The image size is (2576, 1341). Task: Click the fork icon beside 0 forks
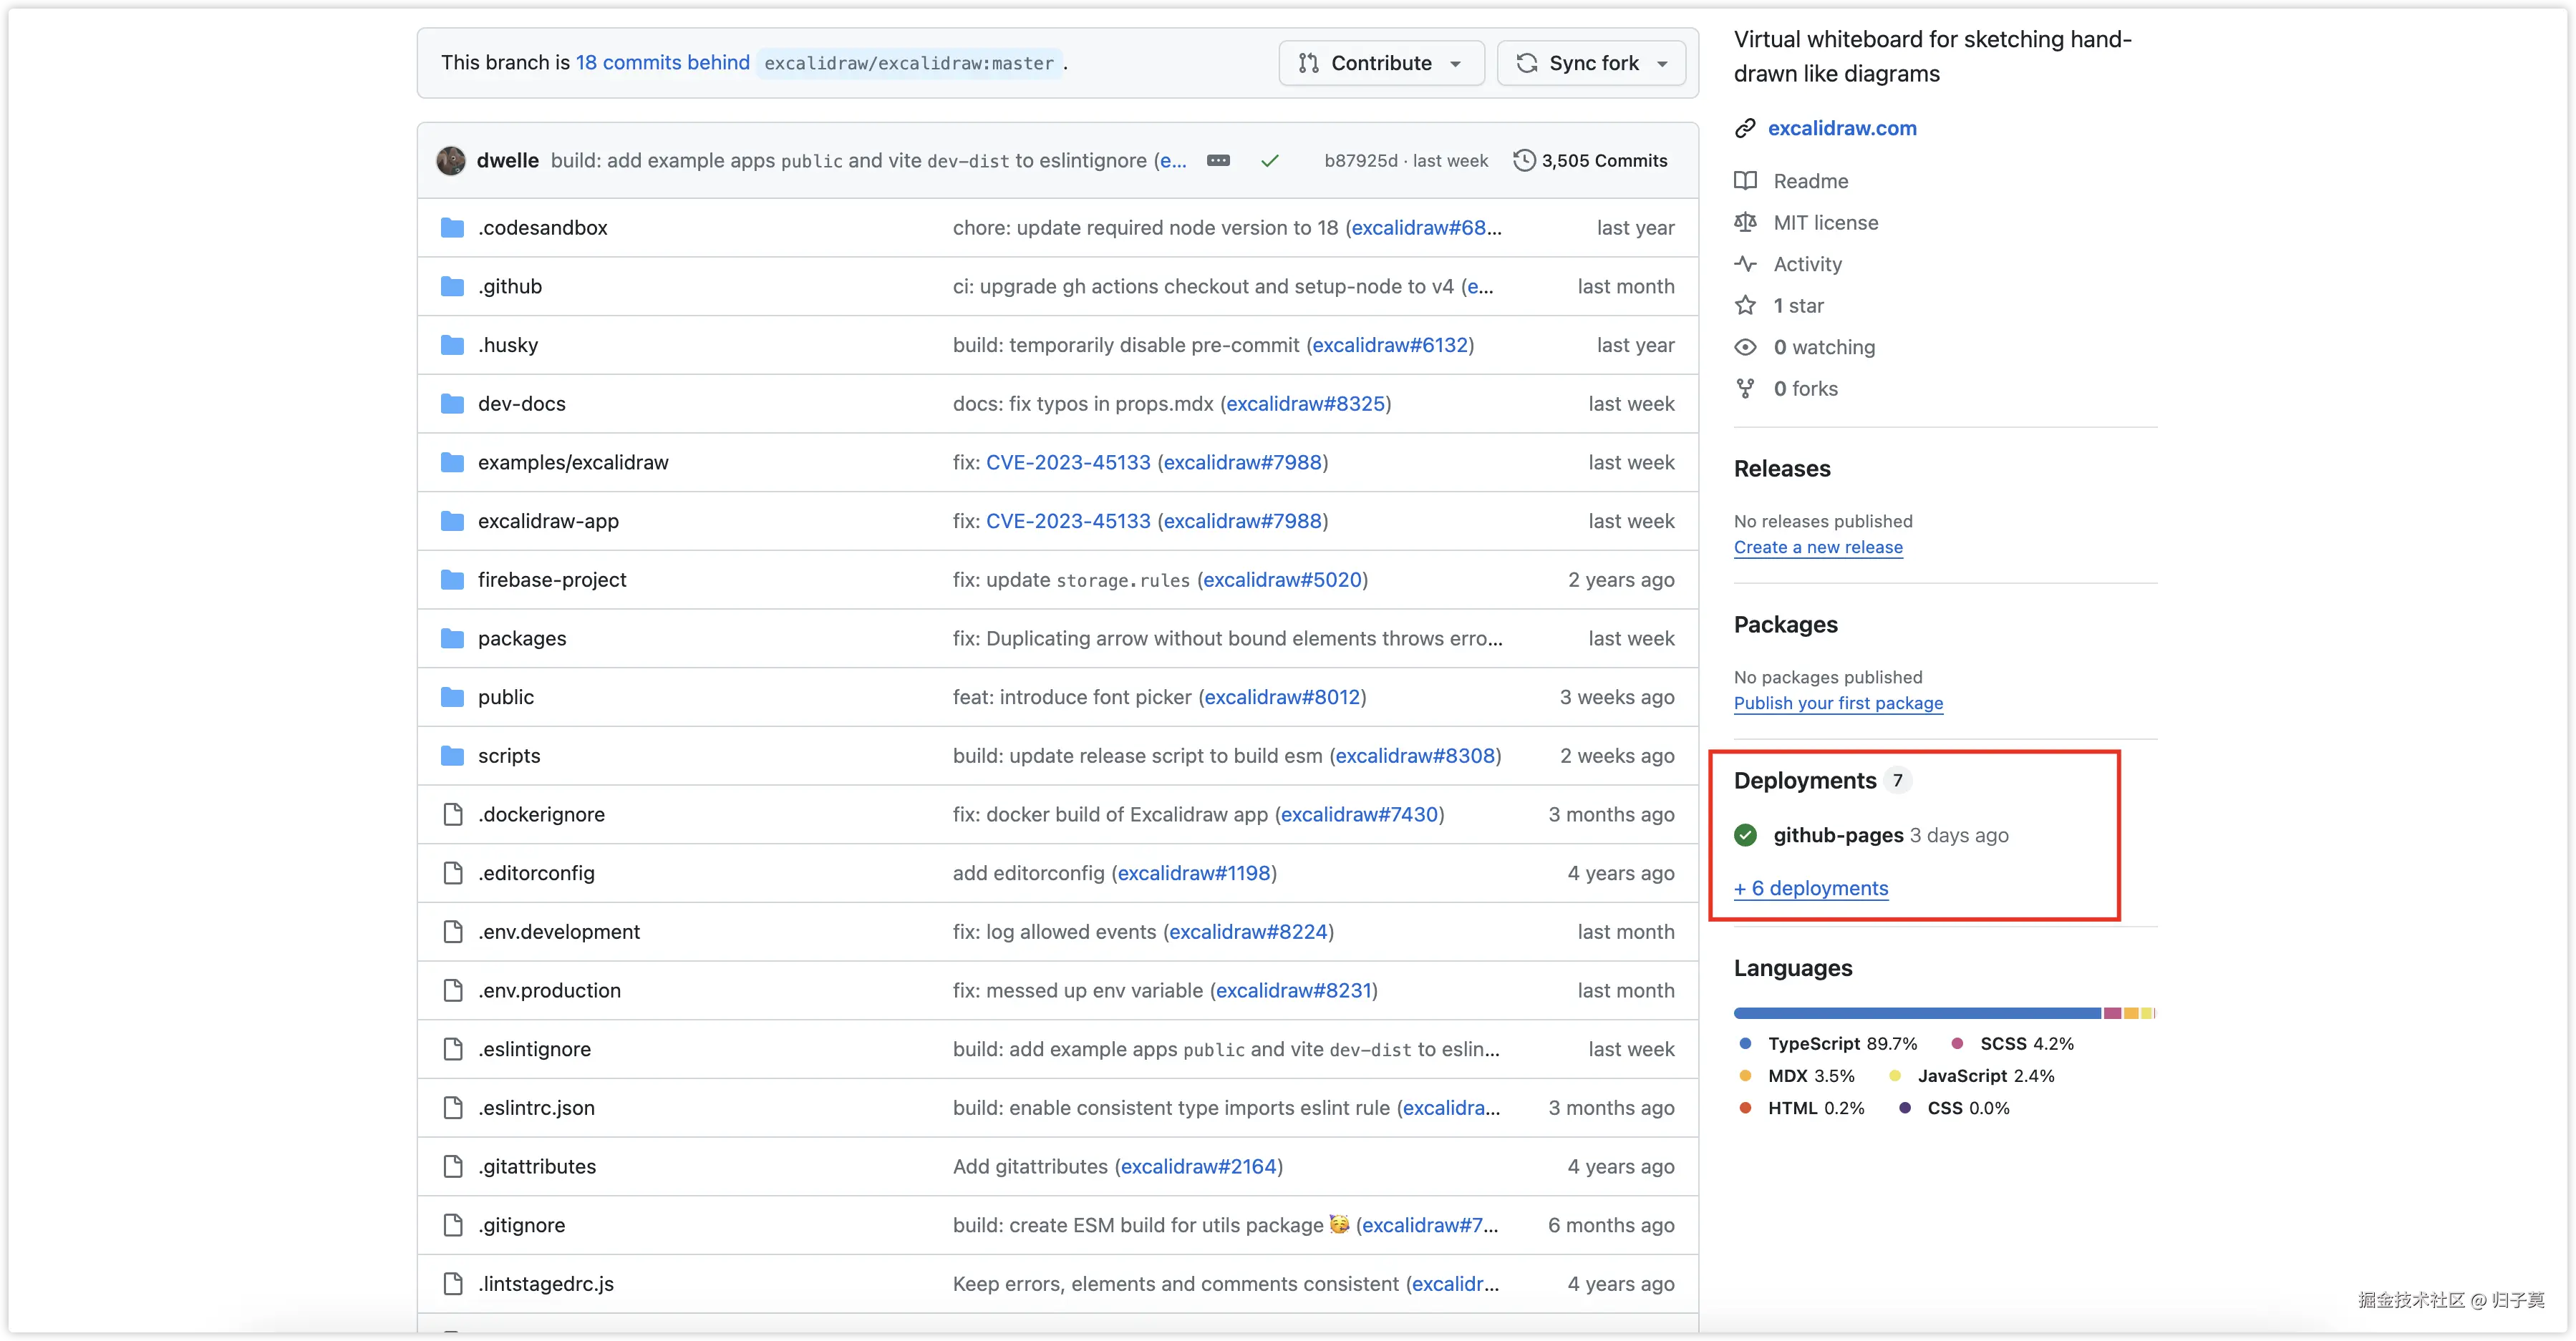(1745, 389)
